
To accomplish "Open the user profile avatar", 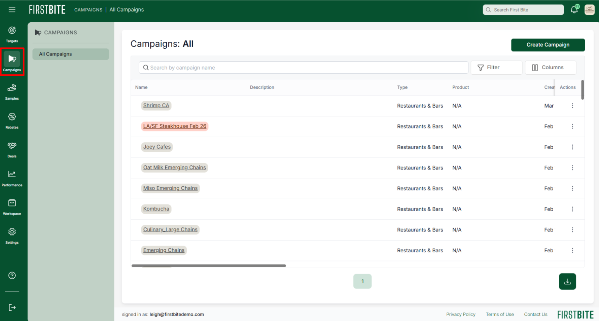I will [590, 10].
